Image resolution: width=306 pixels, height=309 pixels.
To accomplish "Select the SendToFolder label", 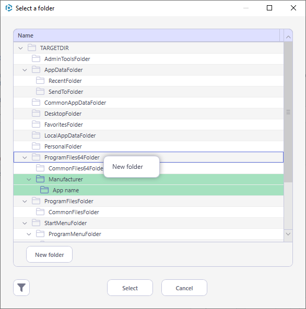I will [x=66, y=92].
